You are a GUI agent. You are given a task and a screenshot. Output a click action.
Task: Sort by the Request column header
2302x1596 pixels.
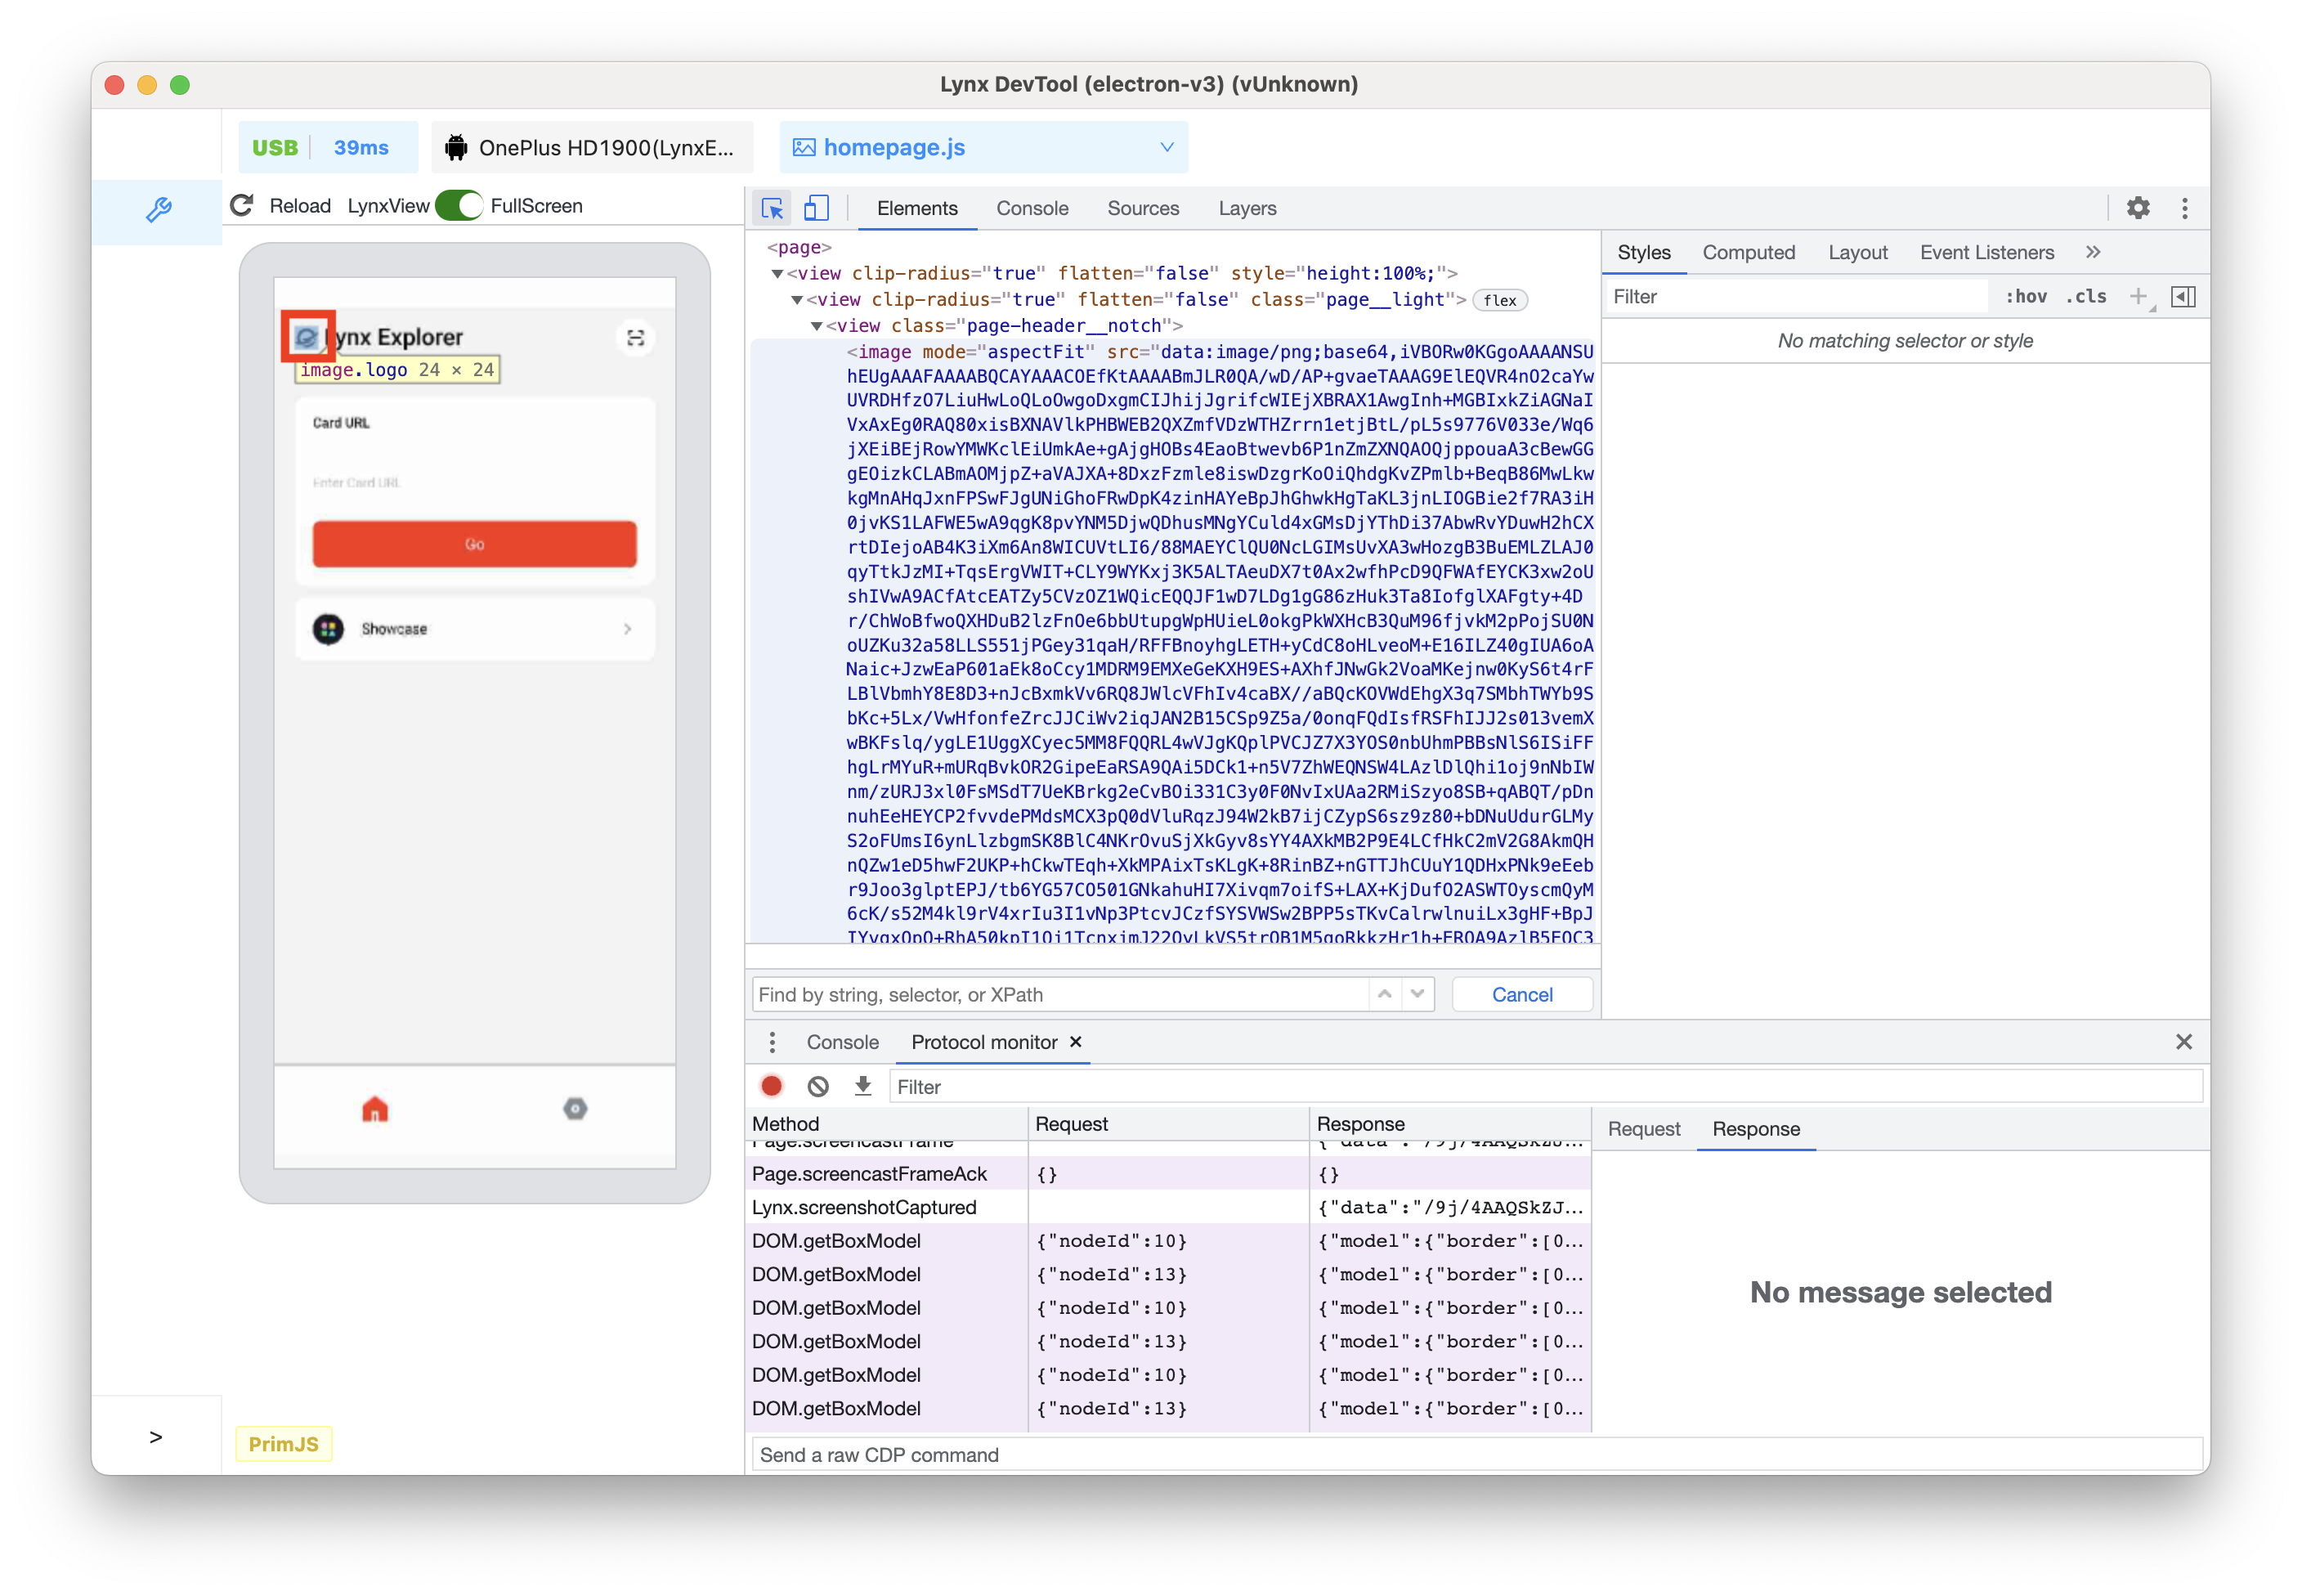(1168, 1124)
